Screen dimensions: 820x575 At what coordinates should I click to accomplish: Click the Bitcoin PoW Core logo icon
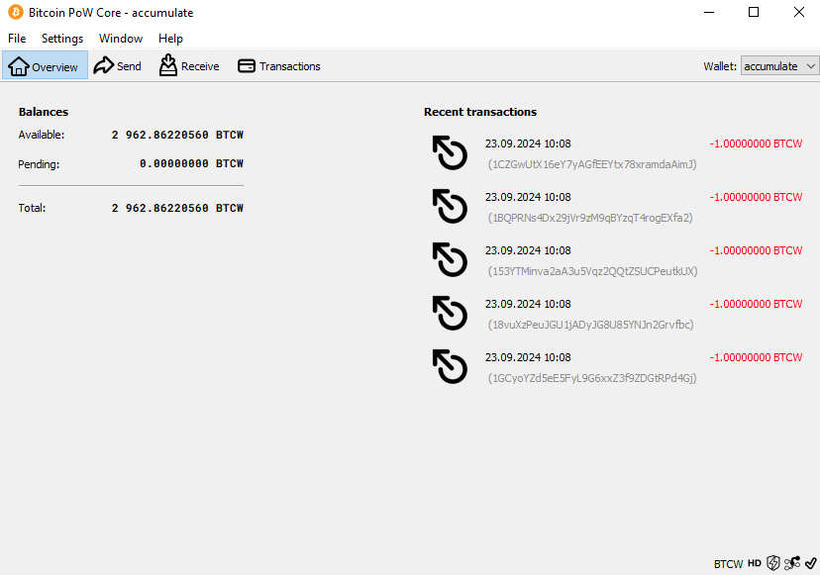(x=16, y=12)
